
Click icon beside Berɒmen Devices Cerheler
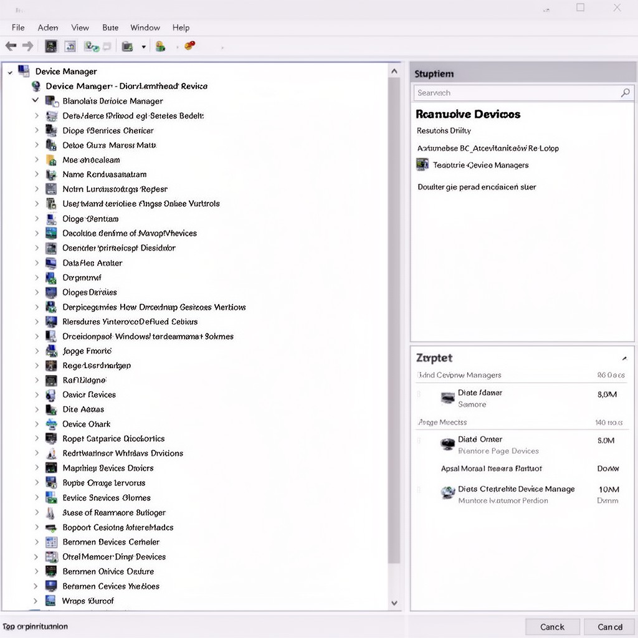point(51,542)
